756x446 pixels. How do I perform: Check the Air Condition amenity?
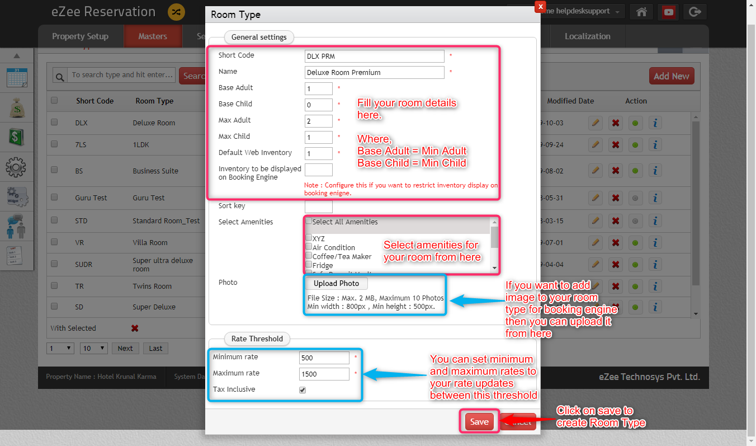pos(309,247)
